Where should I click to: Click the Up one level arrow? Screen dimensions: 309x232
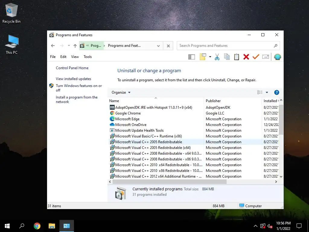[75, 46]
